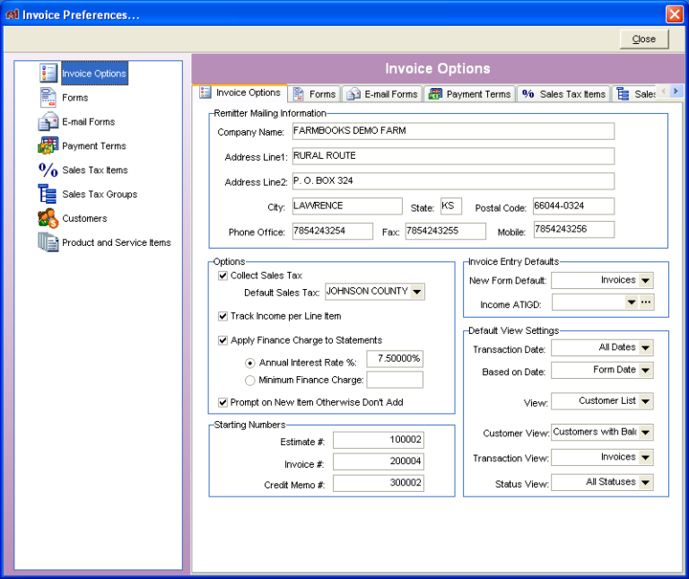
Task: Switch to the Payment Terms tab
Action: (x=470, y=94)
